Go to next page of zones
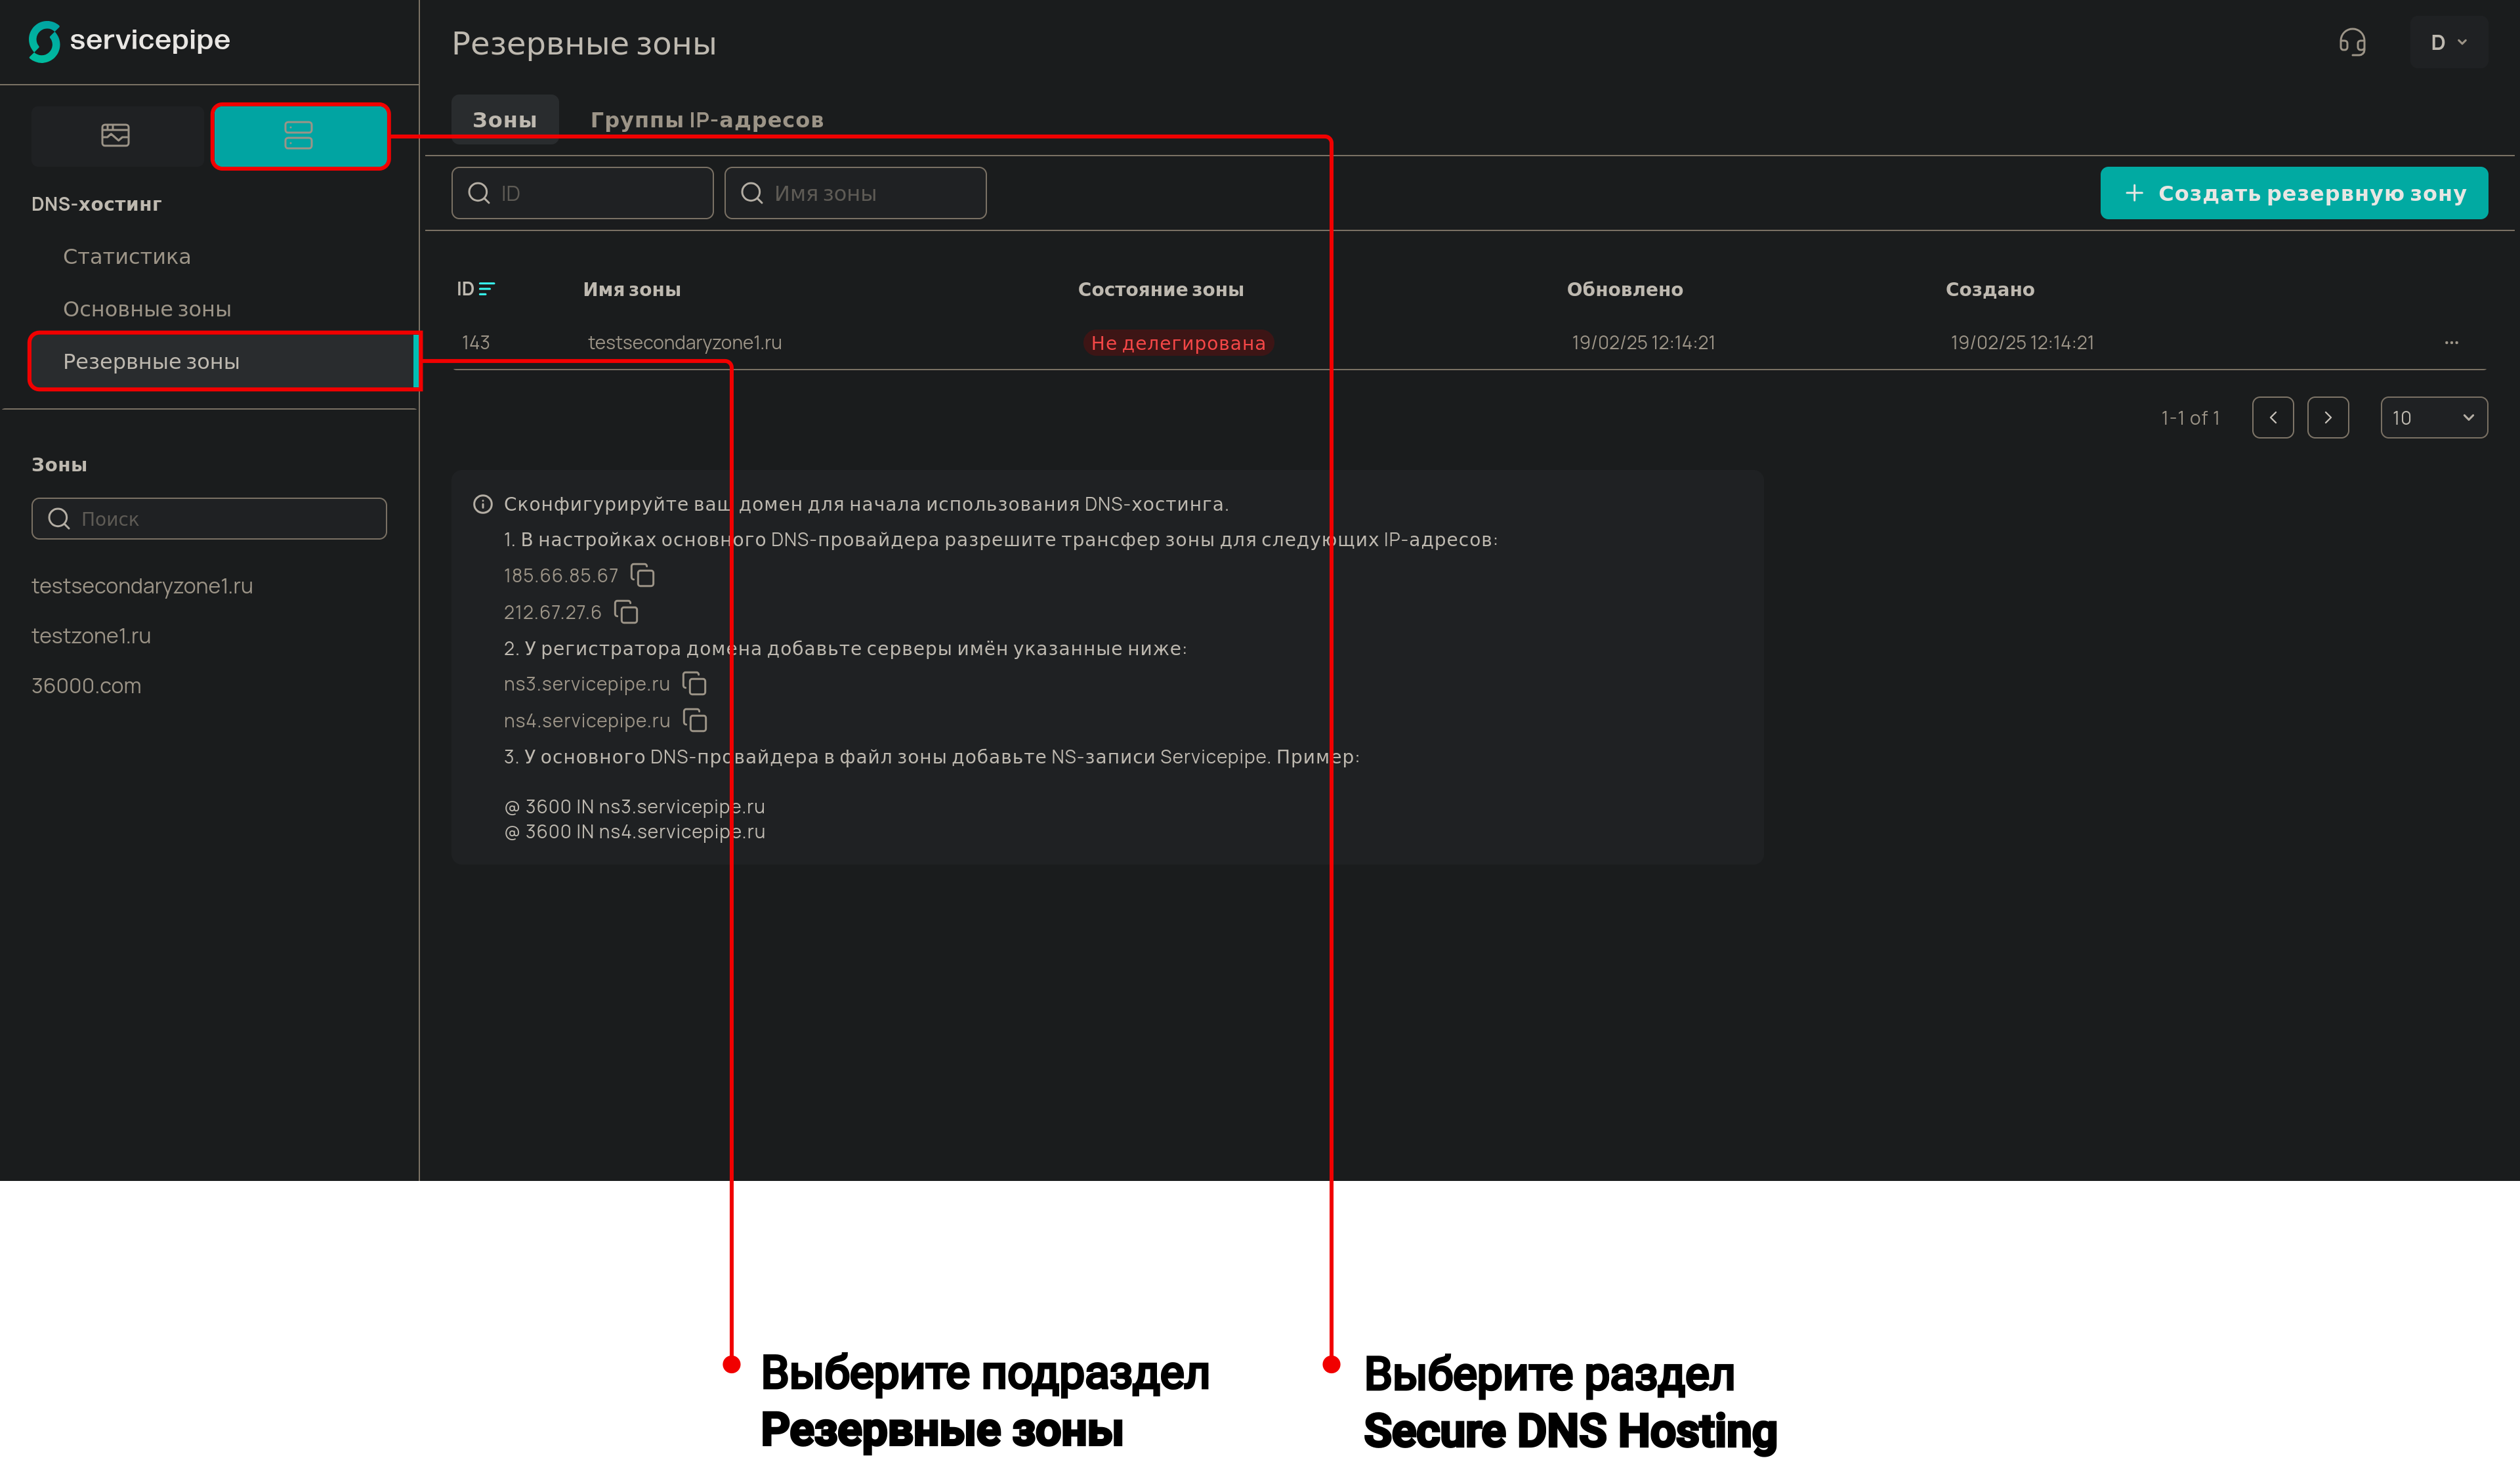The height and width of the screenshot is (1477, 2520). click(x=2328, y=418)
